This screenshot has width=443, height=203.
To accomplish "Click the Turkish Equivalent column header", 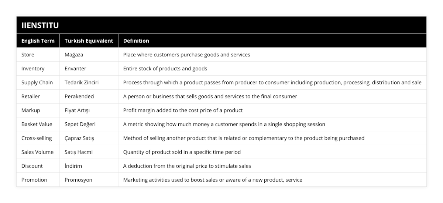I will coord(89,41).
